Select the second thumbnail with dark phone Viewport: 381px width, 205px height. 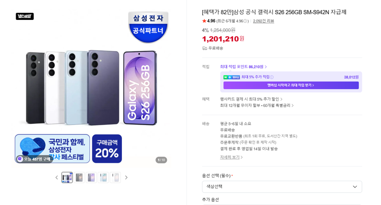79,177
